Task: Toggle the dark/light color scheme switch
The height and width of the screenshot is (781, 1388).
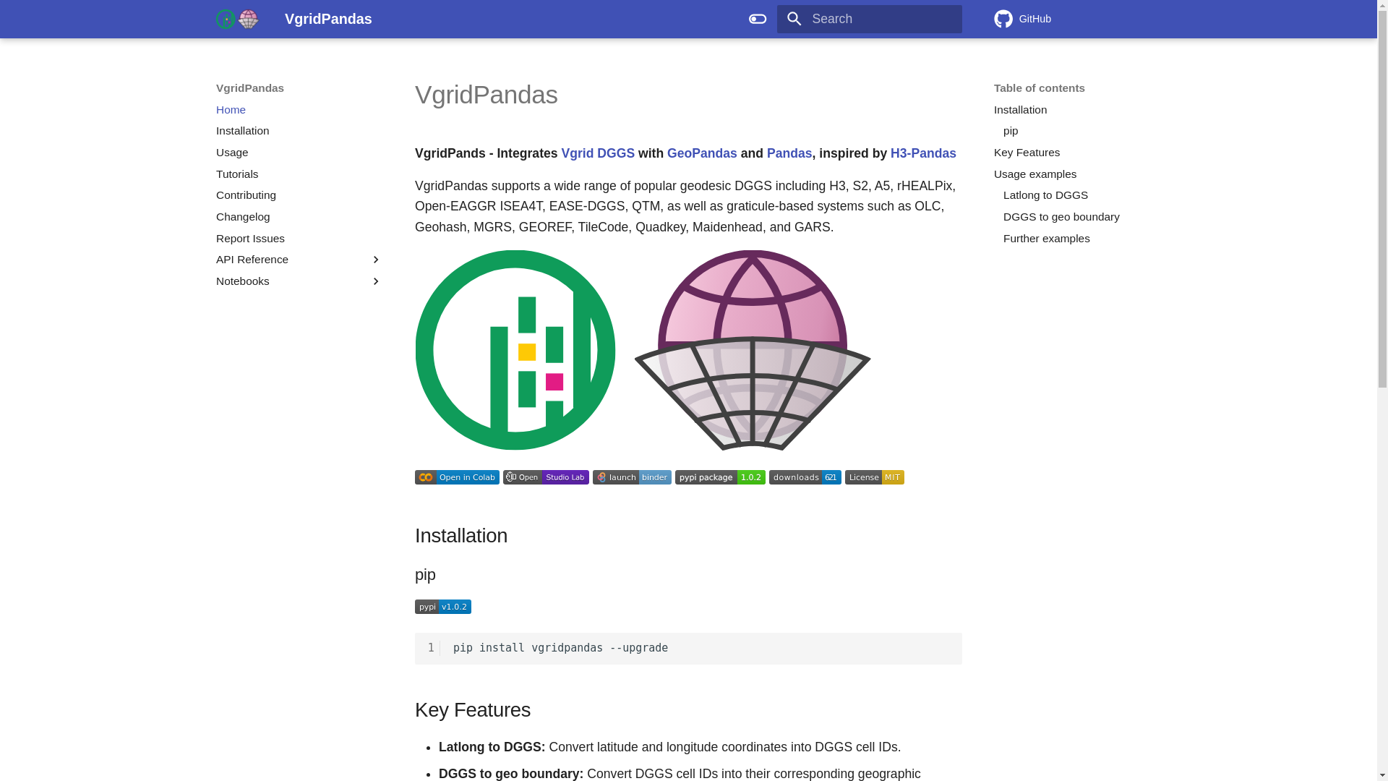Action: click(758, 19)
